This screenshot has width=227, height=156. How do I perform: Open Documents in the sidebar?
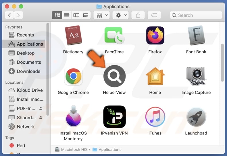click(x=24, y=62)
